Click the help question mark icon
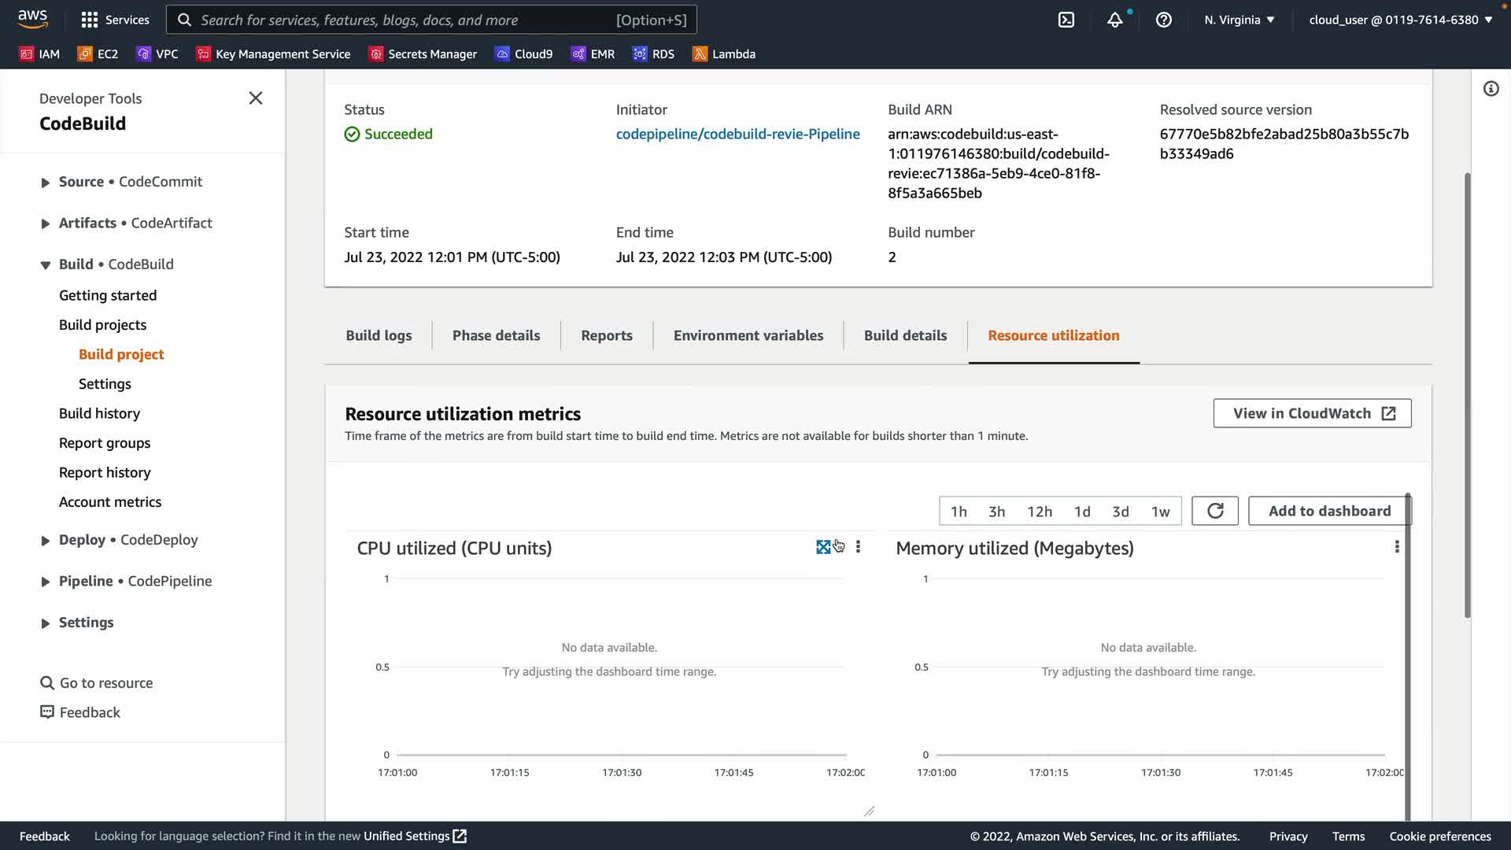The height and width of the screenshot is (850, 1511). 1163,20
